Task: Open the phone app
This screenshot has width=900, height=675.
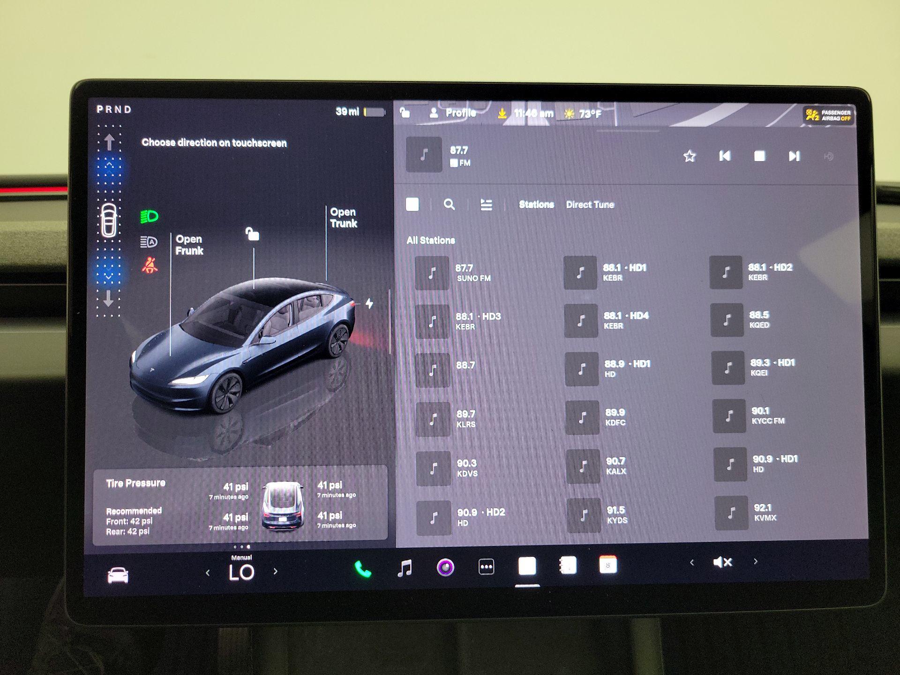Action: [x=362, y=569]
